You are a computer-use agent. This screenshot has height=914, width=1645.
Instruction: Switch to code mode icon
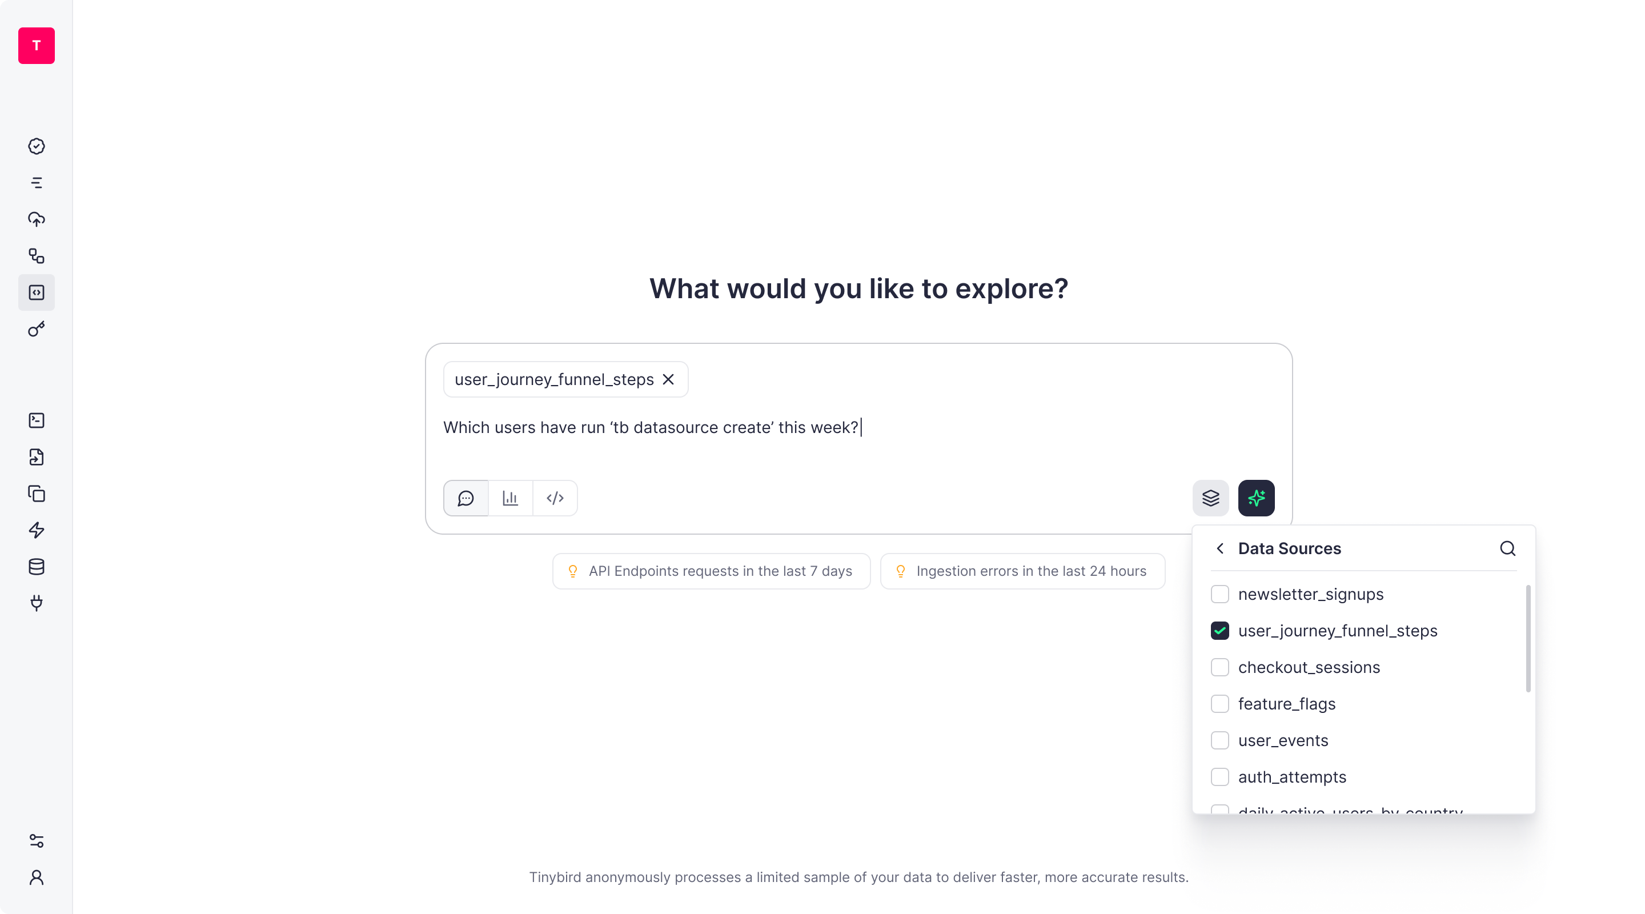555,498
